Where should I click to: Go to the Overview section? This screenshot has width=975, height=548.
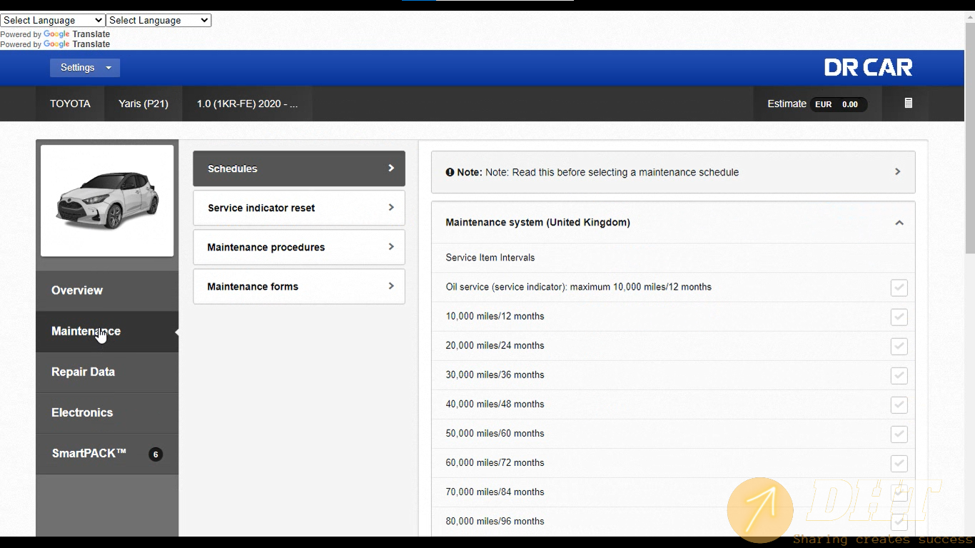point(107,290)
